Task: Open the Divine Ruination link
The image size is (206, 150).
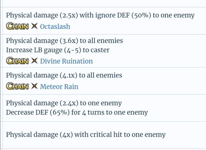Action: point(66,61)
